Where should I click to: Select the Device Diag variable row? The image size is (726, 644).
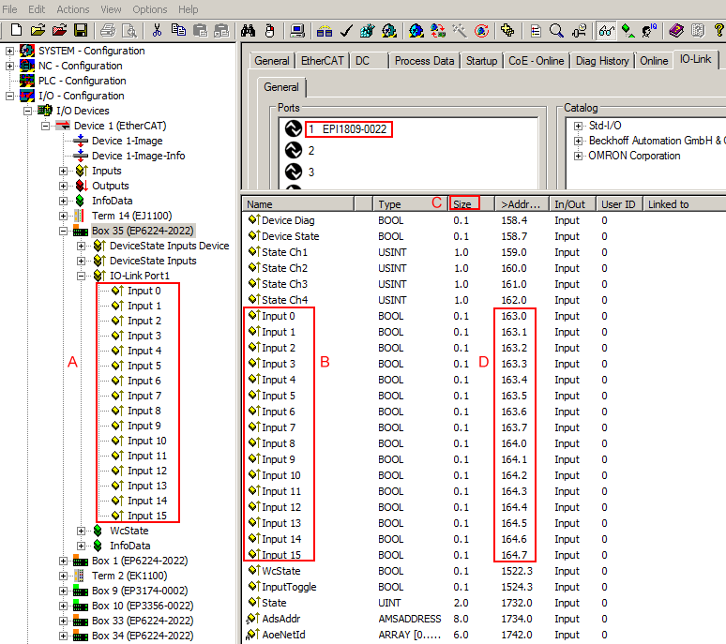coord(483,220)
